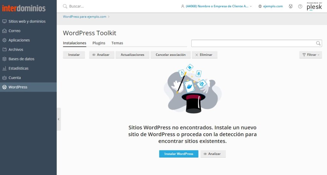The width and height of the screenshot is (327, 175).
Task: Open the Filtrar dropdown
Action: tap(311, 55)
